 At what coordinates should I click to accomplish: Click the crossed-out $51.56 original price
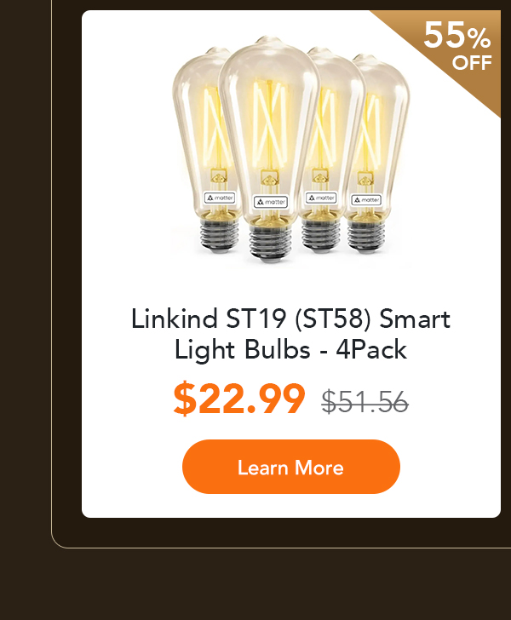click(365, 402)
